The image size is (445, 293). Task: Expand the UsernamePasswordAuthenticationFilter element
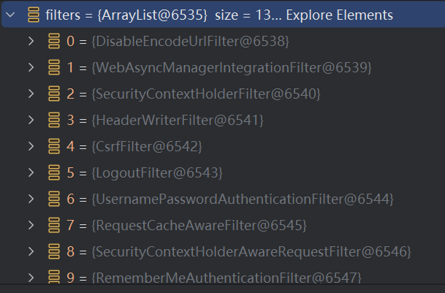pos(31,199)
